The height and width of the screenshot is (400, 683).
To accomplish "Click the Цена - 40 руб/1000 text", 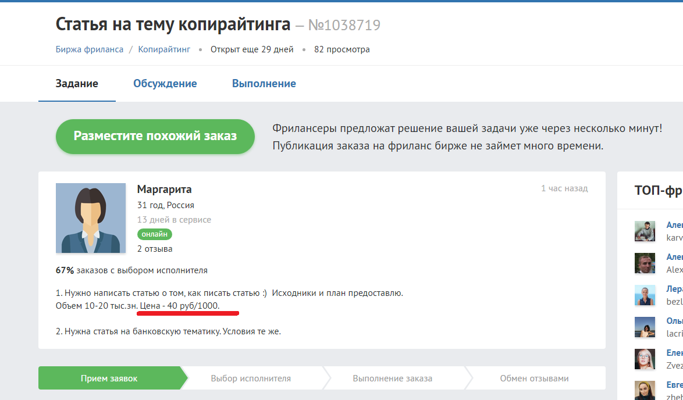I will 179,306.
